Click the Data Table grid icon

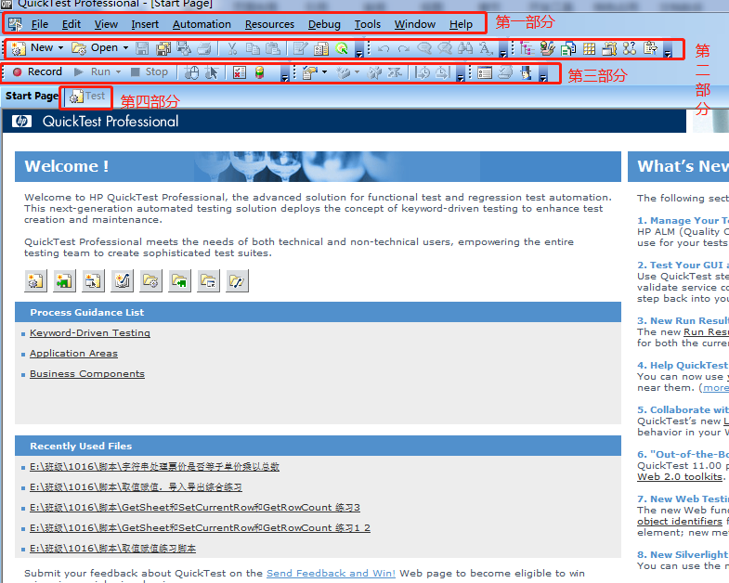coord(589,48)
